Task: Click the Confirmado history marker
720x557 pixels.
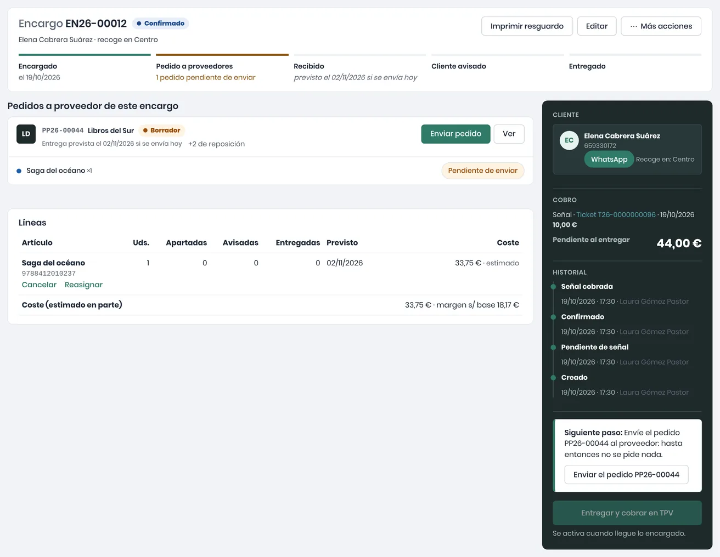Action: coord(553,317)
